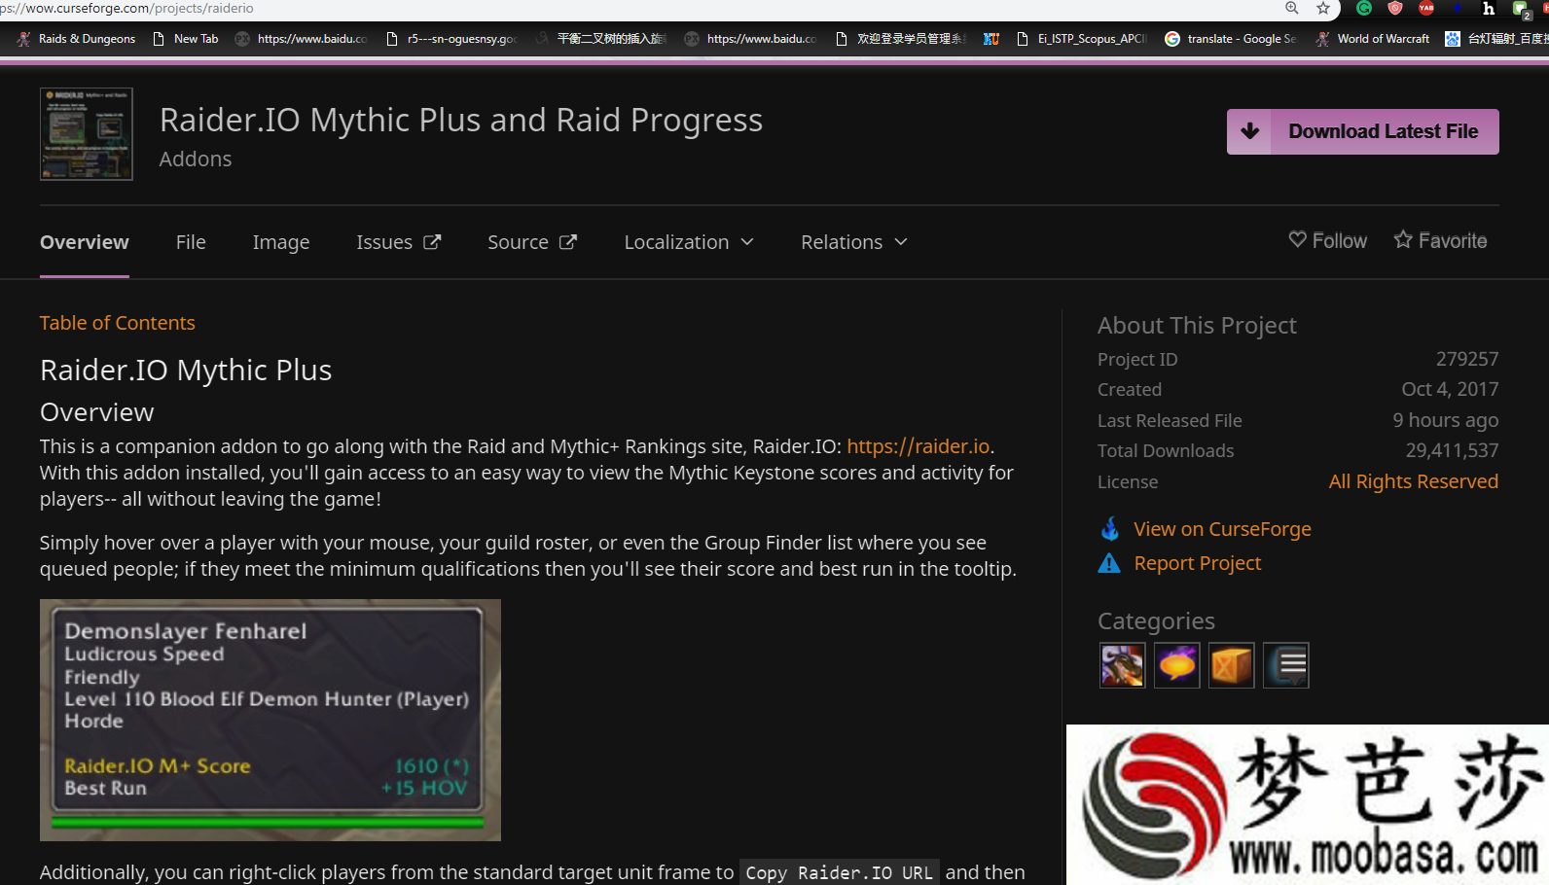This screenshot has height=885, width=1549.
Task: Open the https://raider.io link
Action: click(918, 446)
